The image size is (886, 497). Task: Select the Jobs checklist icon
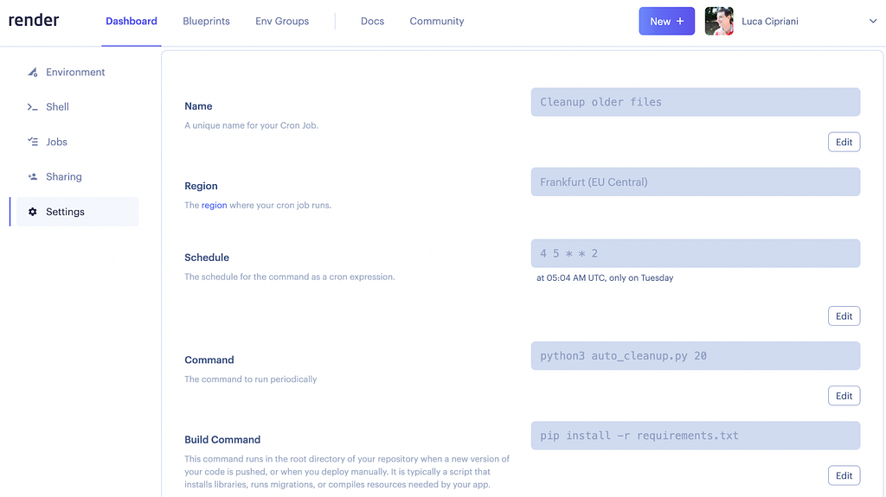click(x=33, y=142)
